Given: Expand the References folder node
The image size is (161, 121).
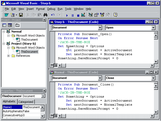Looking at the screenshot, I should click(8, 56).
